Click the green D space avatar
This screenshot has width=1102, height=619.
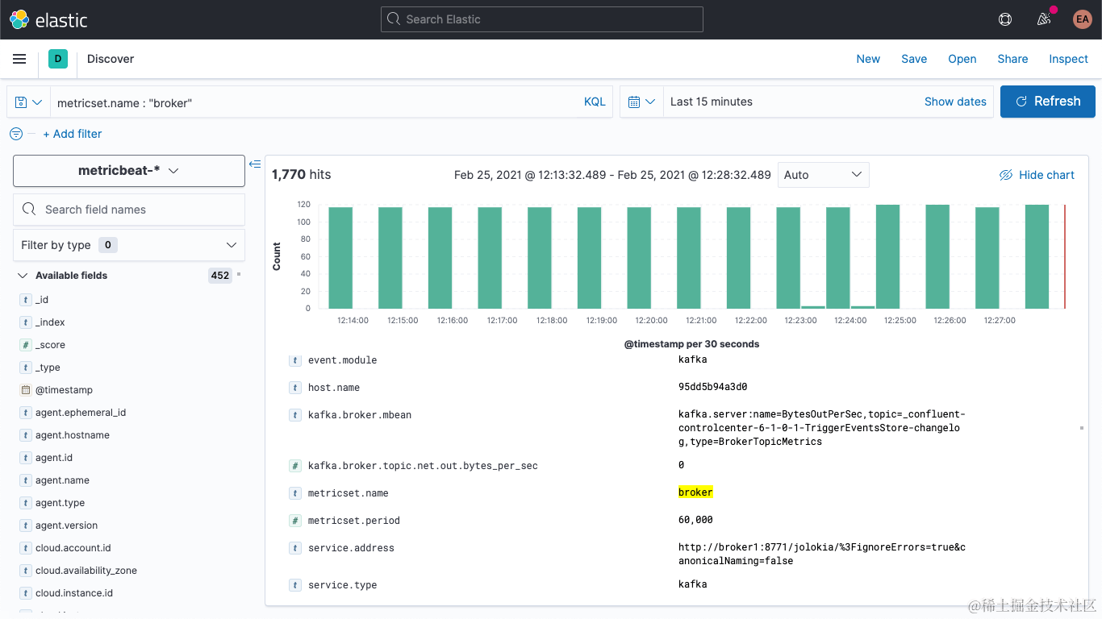click(58, 59)
